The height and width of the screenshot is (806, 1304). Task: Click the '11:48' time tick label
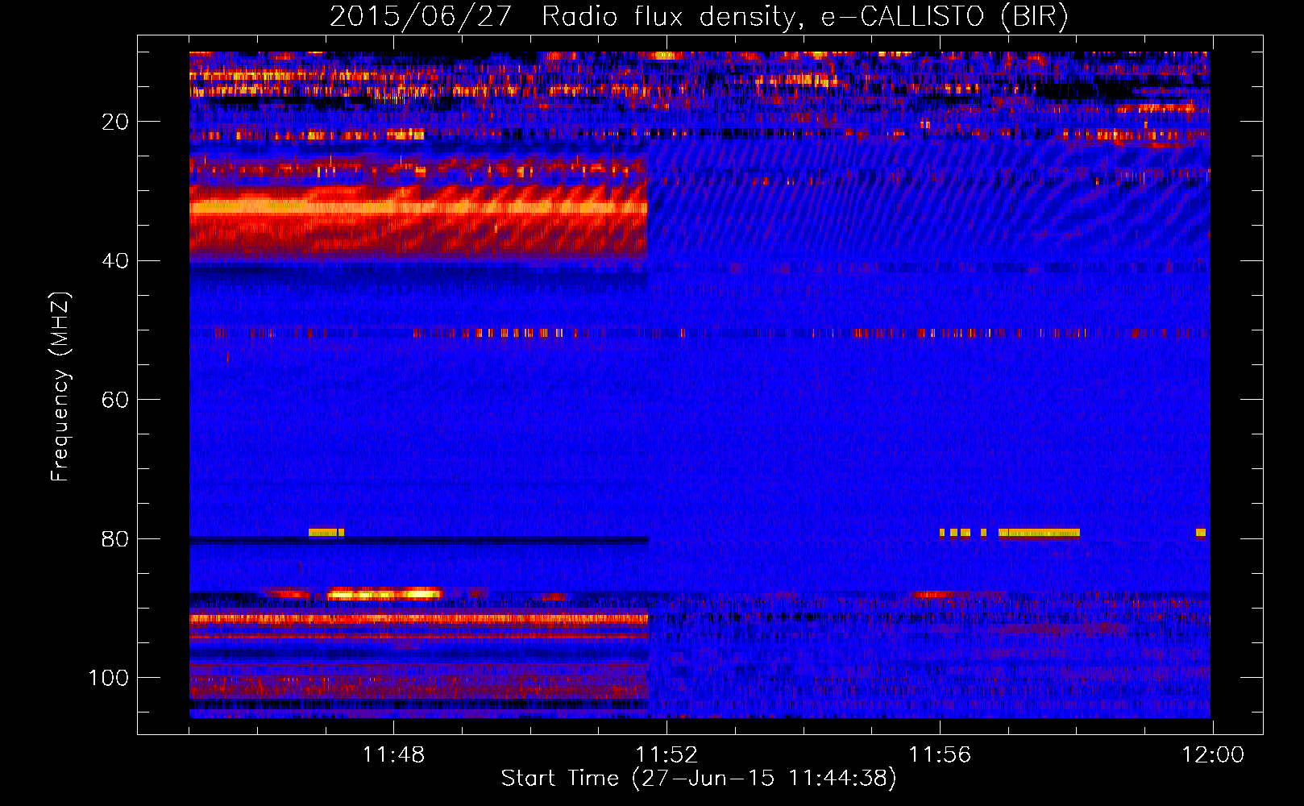(x=393, y=755)
